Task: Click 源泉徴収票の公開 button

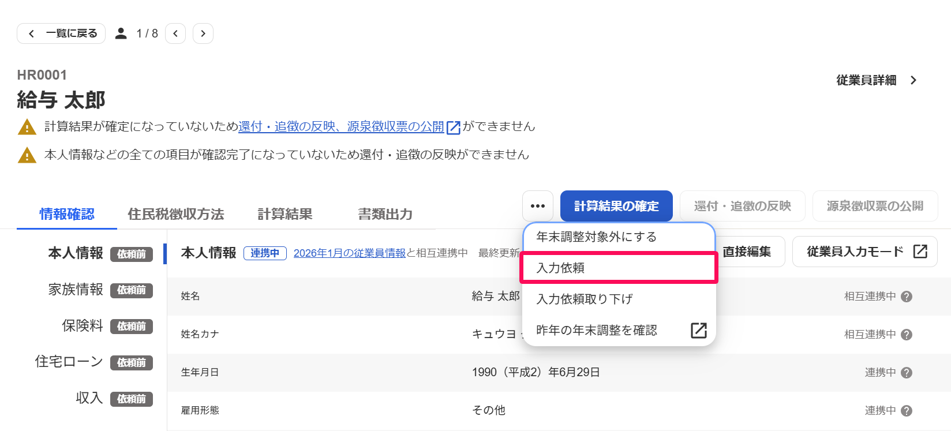Action: (x=875, y=206)
